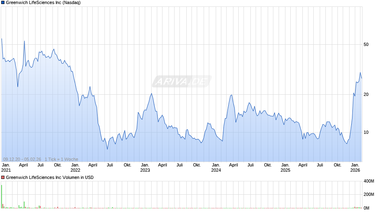
Task: Click the red legend square for Volumen
Action: [x=3, y=177]
